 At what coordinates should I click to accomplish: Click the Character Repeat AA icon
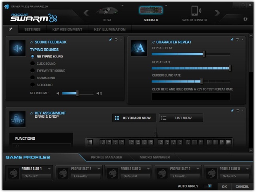pos(139,48)
